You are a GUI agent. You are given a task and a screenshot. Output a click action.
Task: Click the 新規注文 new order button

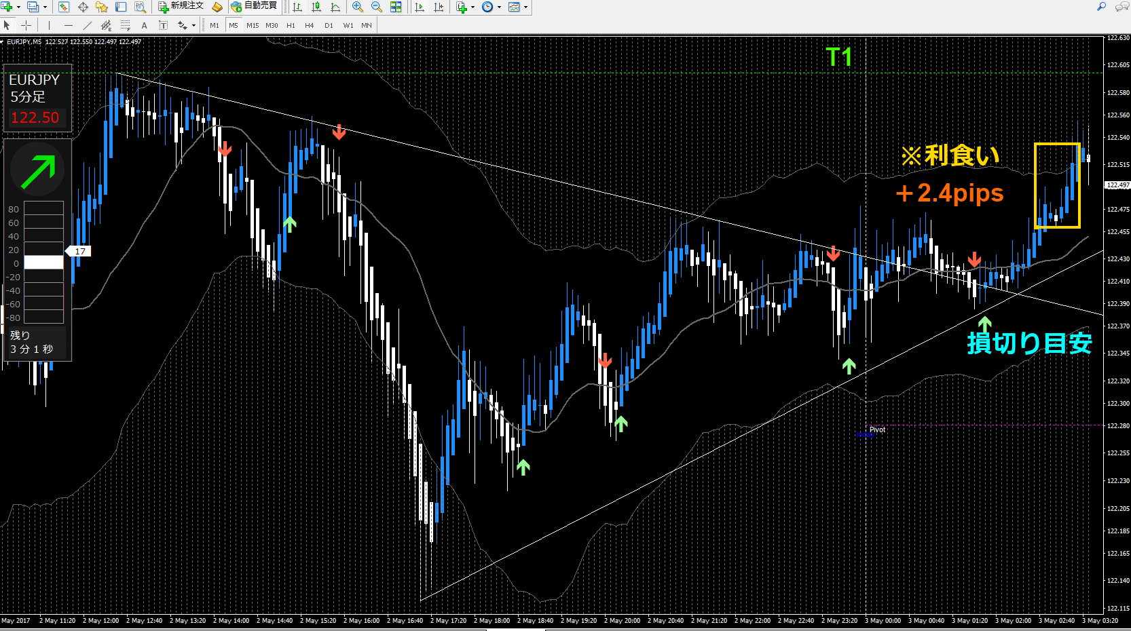pyautogui.click(x=181, y=7)
